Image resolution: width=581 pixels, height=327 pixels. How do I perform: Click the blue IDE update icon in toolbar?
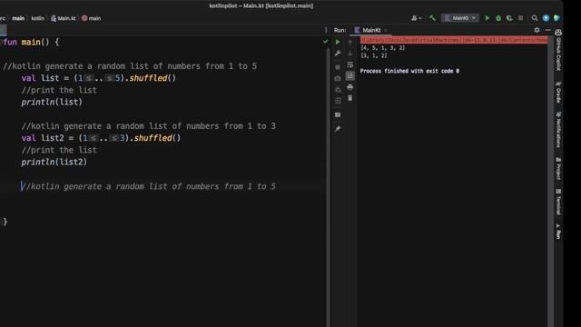546,18
